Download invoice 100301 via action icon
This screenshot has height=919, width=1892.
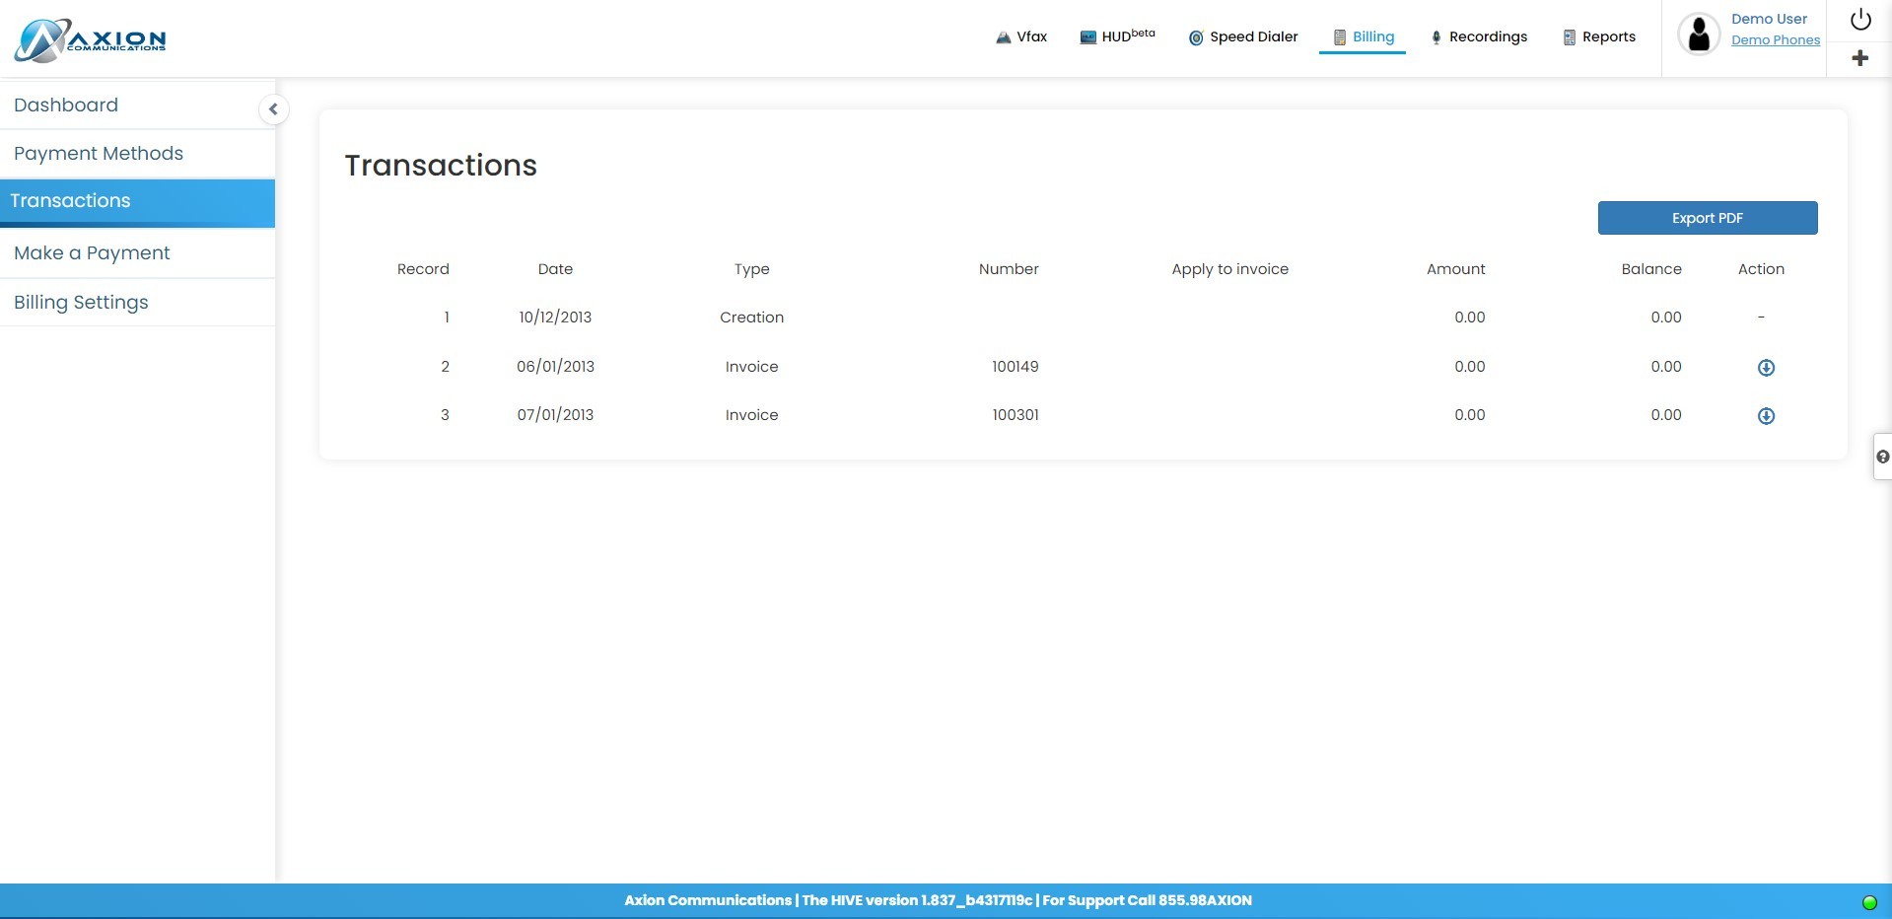pyautogui.click(x=1766, y=416)
